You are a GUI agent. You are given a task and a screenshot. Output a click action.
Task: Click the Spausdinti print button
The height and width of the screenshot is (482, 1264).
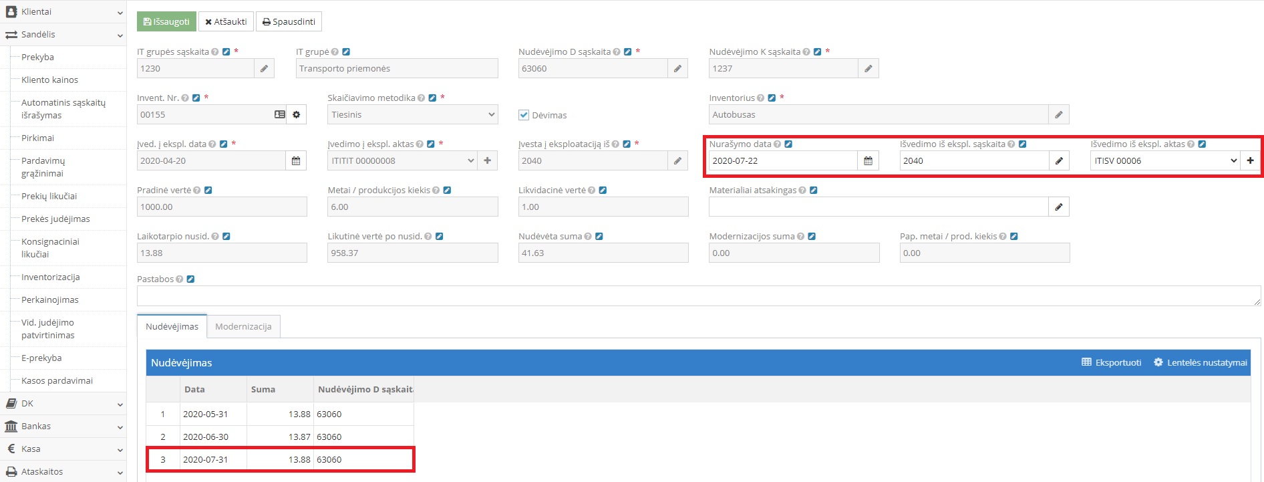coord(289,22)
